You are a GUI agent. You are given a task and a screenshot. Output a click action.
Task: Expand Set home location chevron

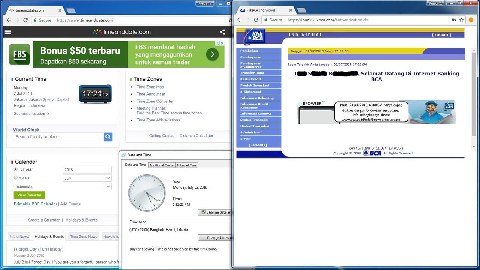(x=48, y=114)
